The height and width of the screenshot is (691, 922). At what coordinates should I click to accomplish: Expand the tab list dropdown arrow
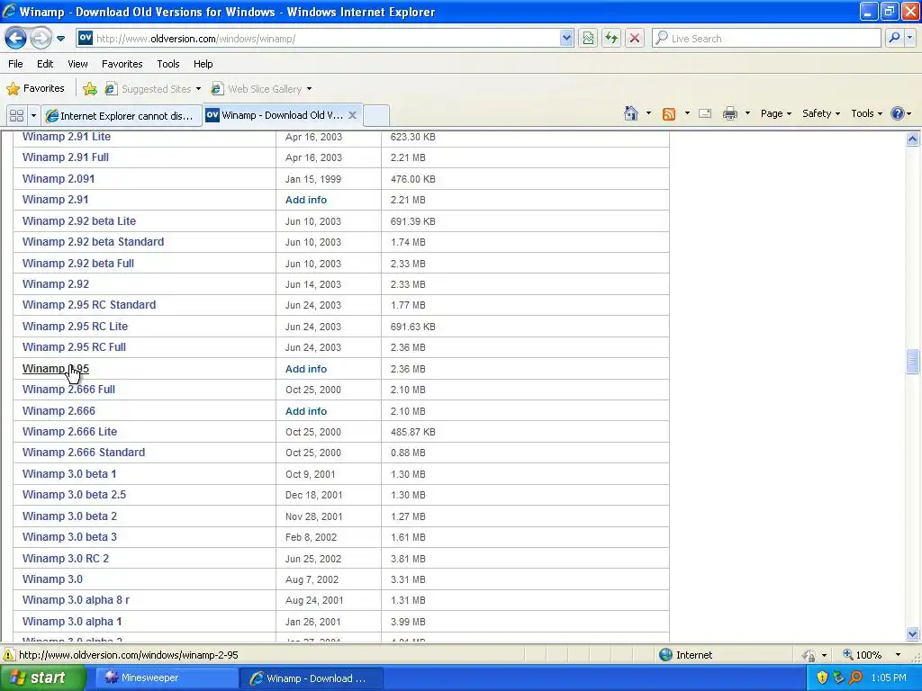(x=33, y=115)
